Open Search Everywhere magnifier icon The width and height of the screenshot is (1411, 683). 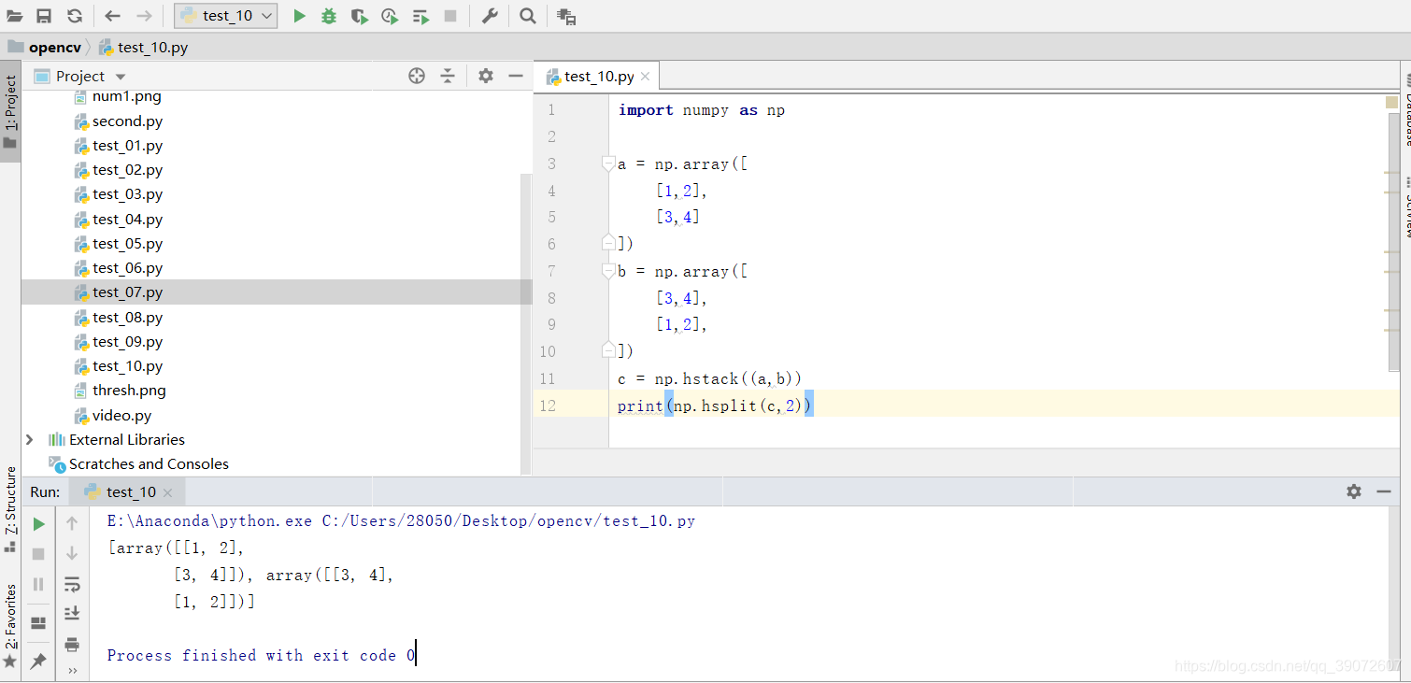528,16
